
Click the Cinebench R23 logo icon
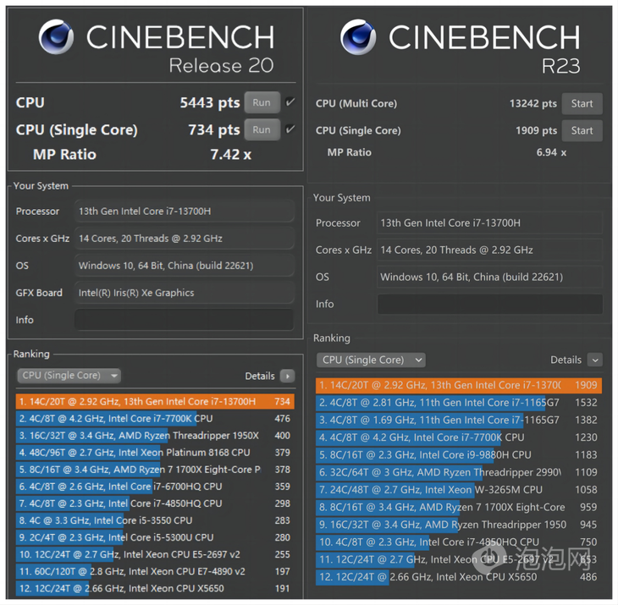[x=358, y=36]
